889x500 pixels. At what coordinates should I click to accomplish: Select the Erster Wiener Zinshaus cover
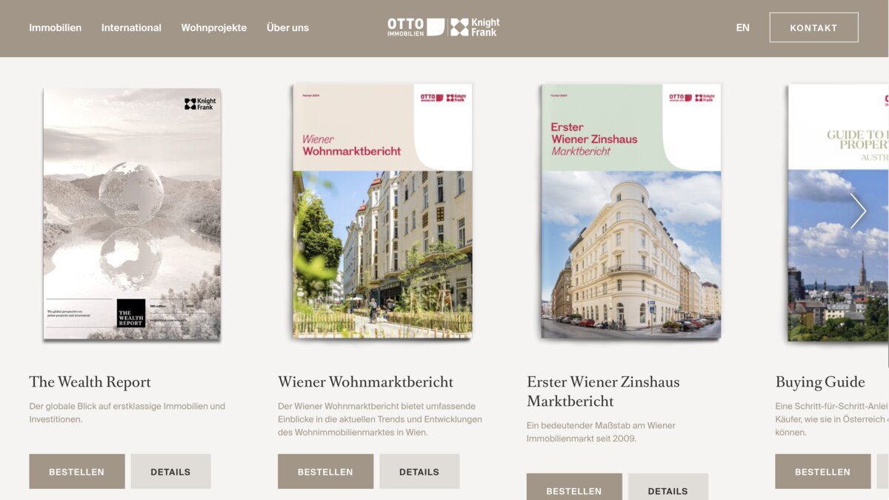(631, 211)
